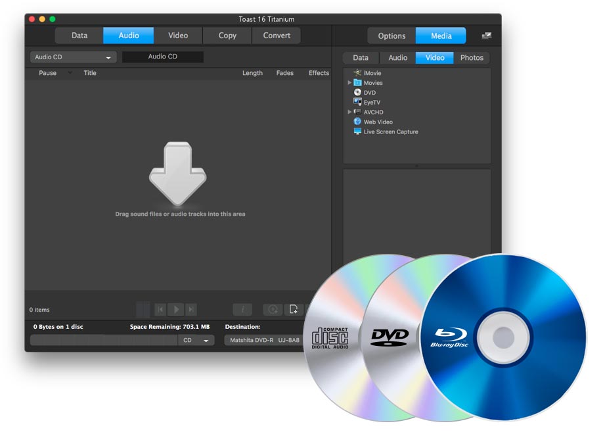Select the Audio project tab
This screenshot has height=436, width=605.
129,36
